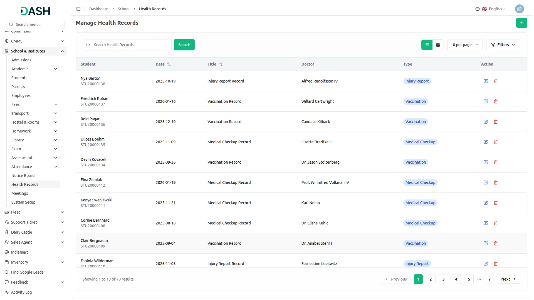Viewport: 534px width, 300px height.
Task: Go to Next results page
Action: coord(508,279)
